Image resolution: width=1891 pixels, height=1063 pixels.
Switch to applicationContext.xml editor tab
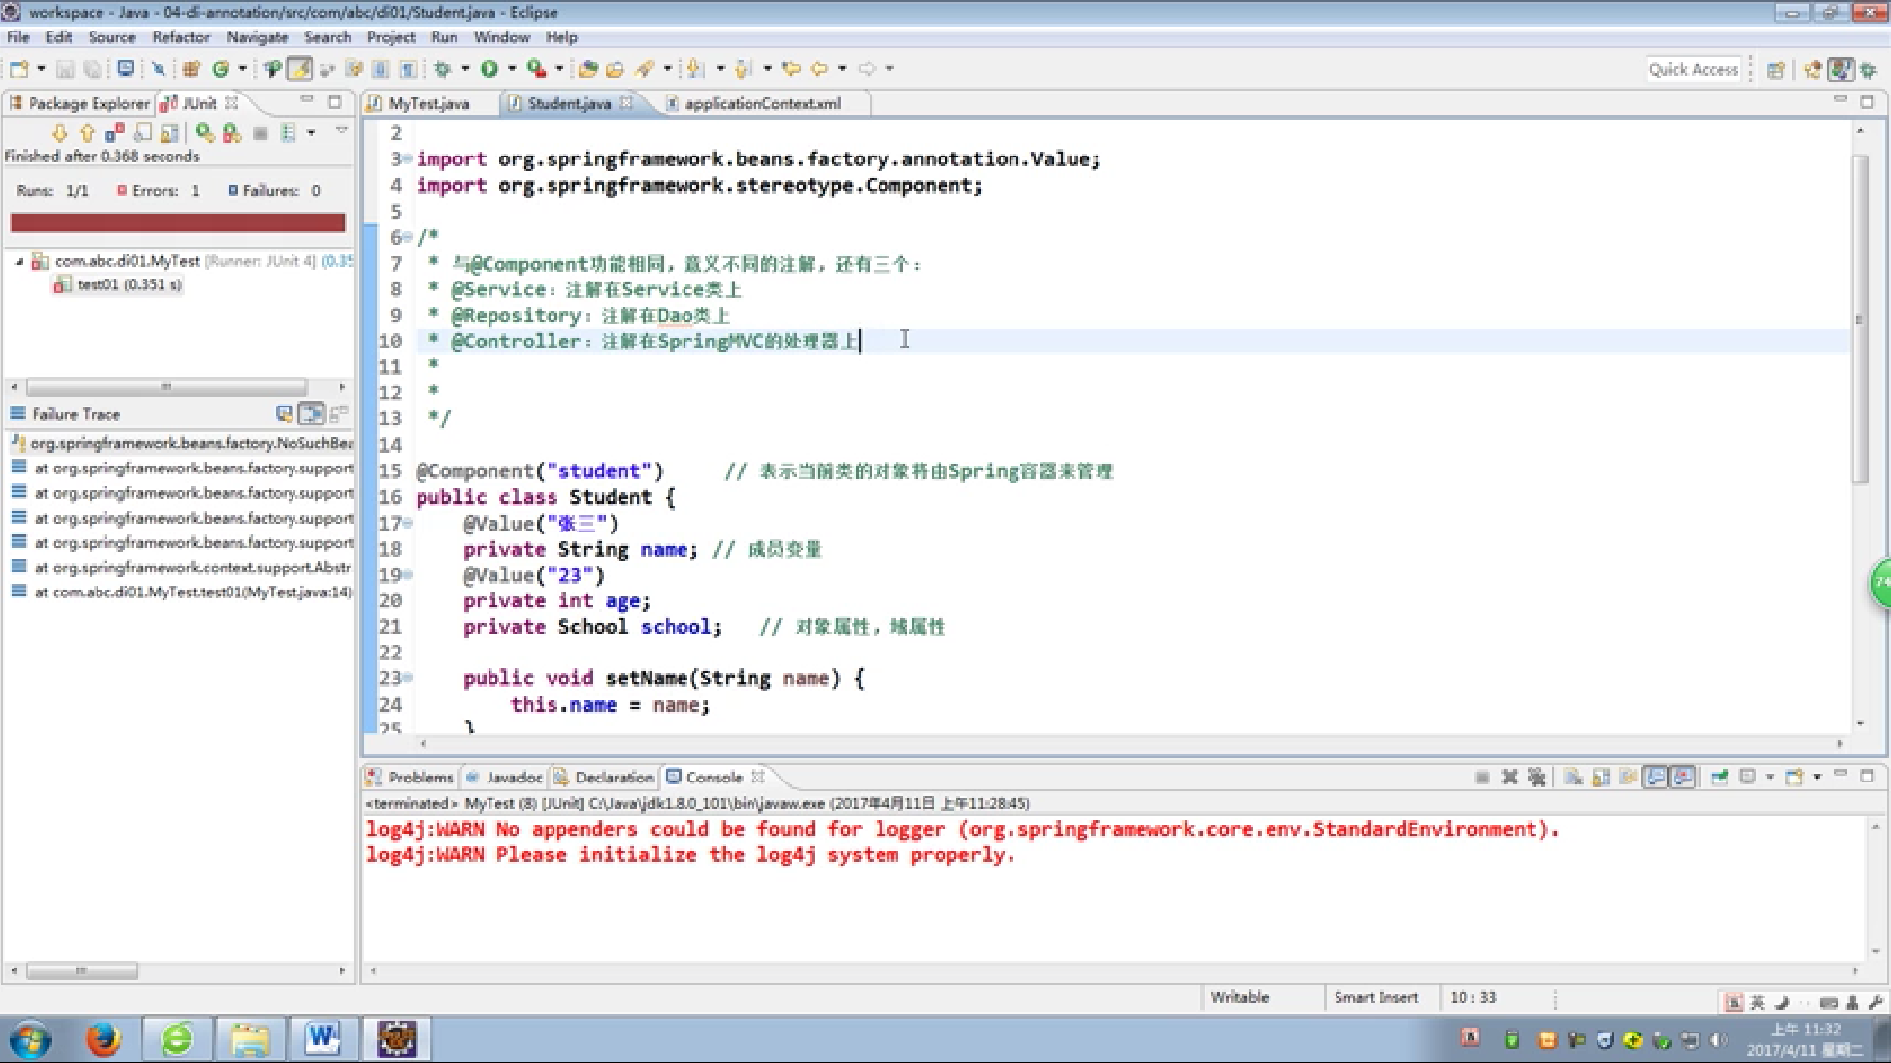[x=762, y=103]
